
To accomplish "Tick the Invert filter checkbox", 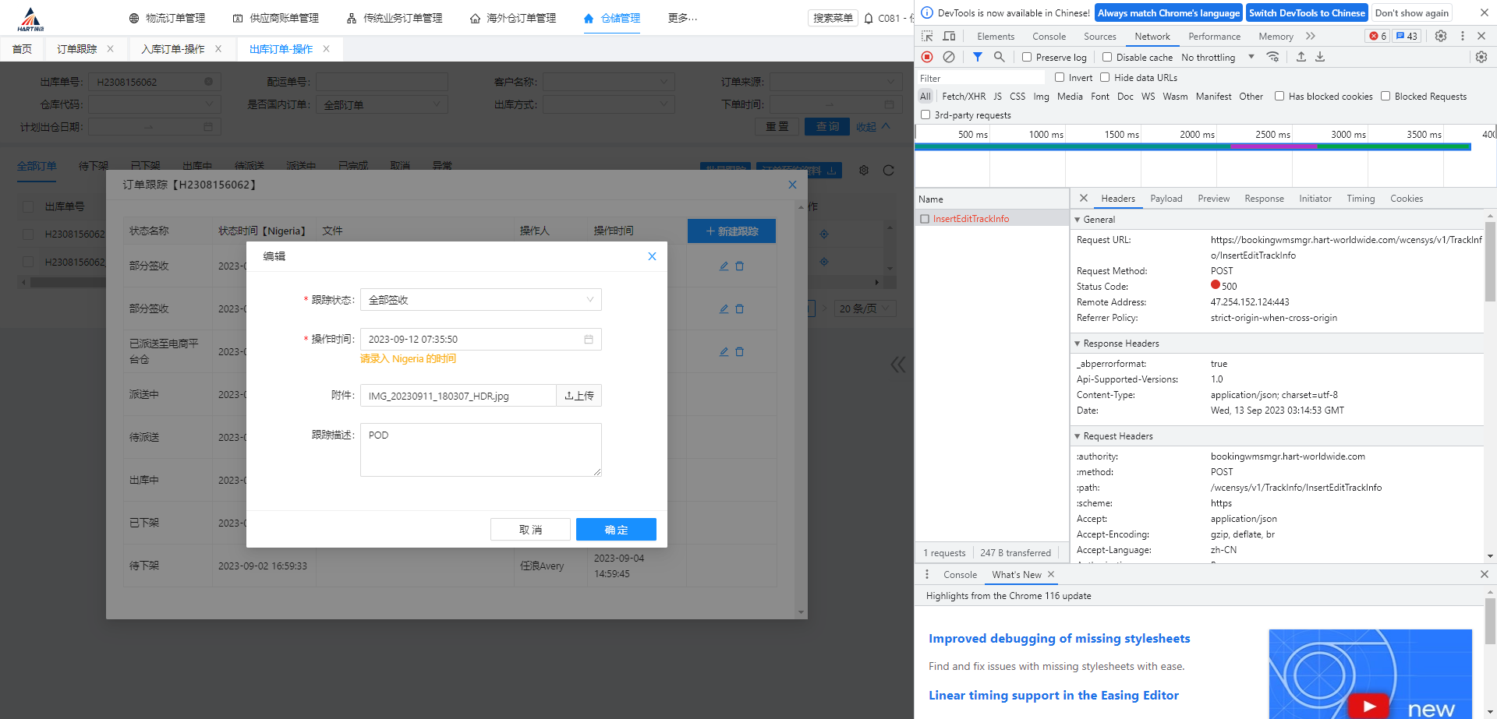I will (1060, 77).
